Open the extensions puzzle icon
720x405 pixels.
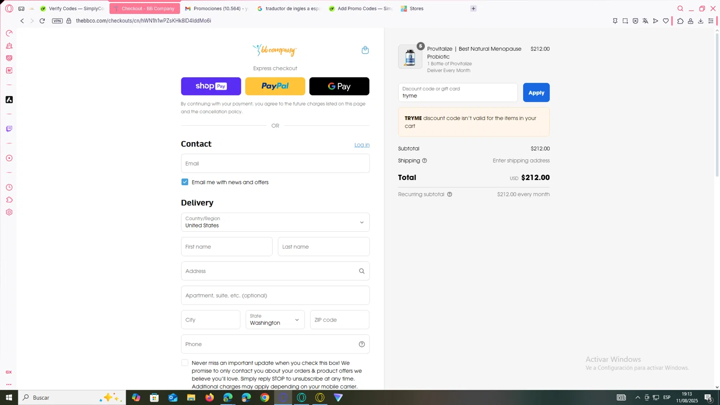[x=680, y=21]
